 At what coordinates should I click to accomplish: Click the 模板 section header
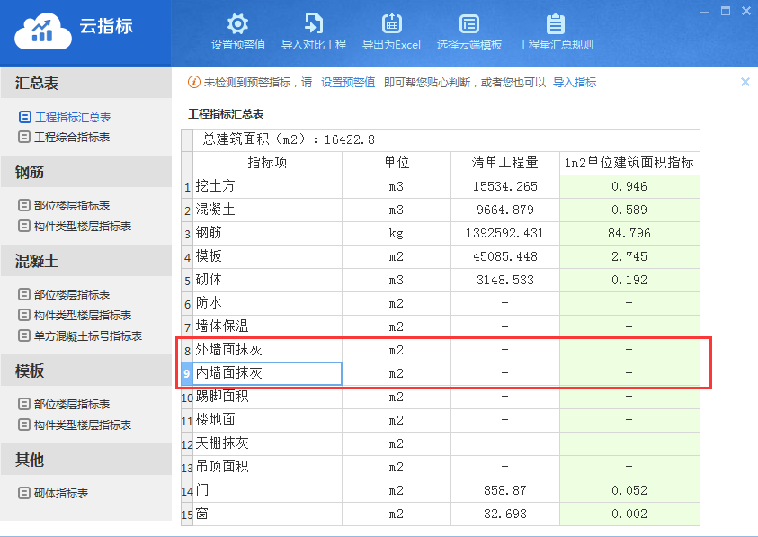click(x=86, y=371)
